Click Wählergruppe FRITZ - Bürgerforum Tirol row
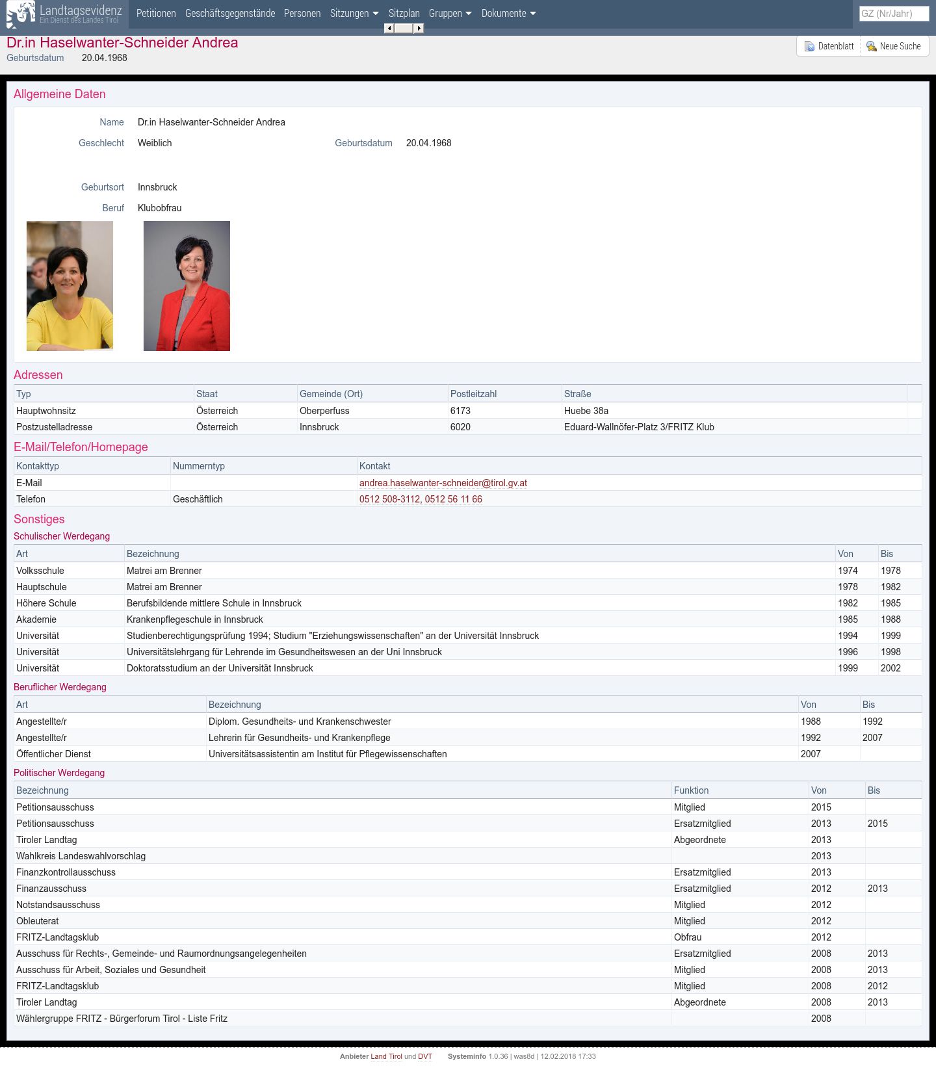 pyautogui.click(x=468, y=1019)
